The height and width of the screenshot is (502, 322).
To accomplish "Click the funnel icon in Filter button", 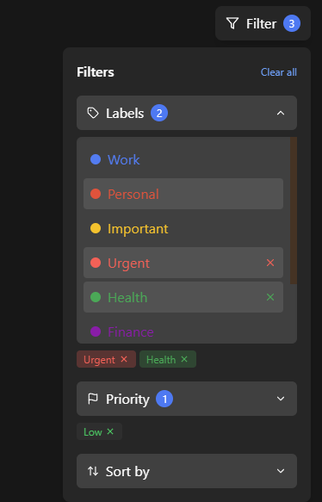I will pyautogui.click(x=232, y=23).
